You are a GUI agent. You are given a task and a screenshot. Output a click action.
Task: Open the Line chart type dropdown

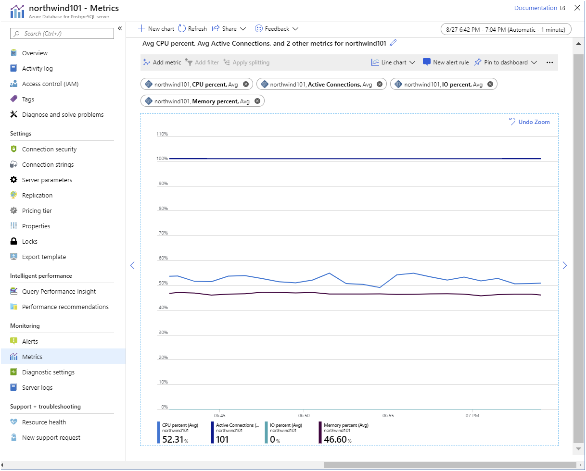tap(393, 62)
